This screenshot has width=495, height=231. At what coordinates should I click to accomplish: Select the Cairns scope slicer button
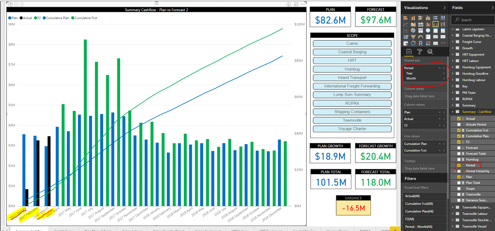pyautogui.click(x=352, y=43)
